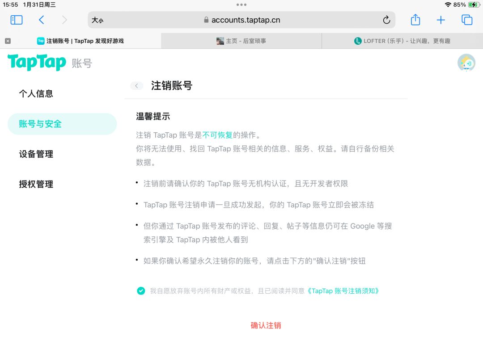Tap the status bar time 15:55
Viewport: 483px width, 362px height.
coord(10,4)
